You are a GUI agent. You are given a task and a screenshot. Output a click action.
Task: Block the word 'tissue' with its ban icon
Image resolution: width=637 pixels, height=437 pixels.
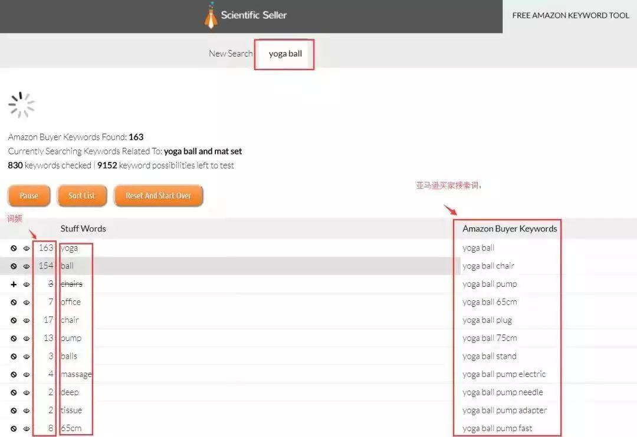[14, 410]
